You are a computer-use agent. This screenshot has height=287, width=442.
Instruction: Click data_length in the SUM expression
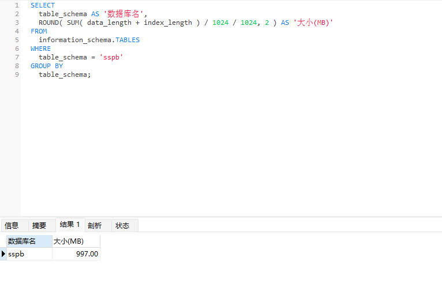tap(110, 23)
